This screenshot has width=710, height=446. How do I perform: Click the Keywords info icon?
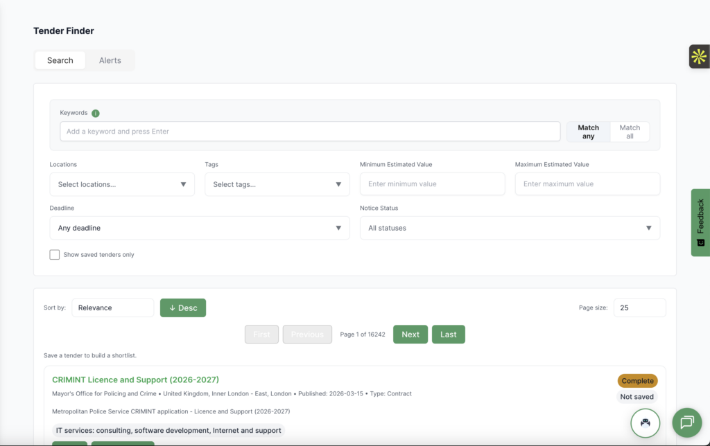click(96, 114)
